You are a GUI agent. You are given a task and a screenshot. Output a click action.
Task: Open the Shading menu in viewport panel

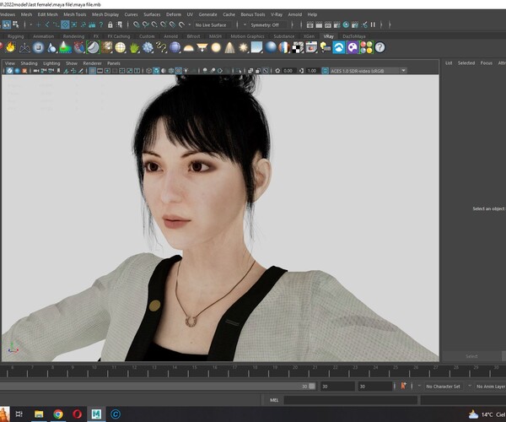coord(29,63)
